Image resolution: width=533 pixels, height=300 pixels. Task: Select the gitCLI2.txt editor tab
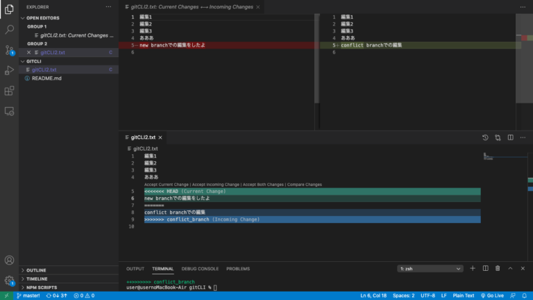tap(143, 137)
